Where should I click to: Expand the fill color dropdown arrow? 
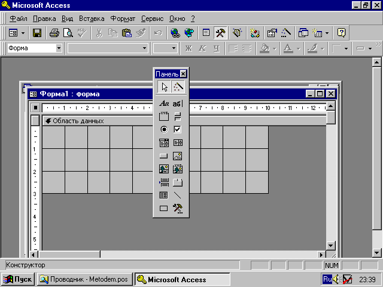pos(275,48)
